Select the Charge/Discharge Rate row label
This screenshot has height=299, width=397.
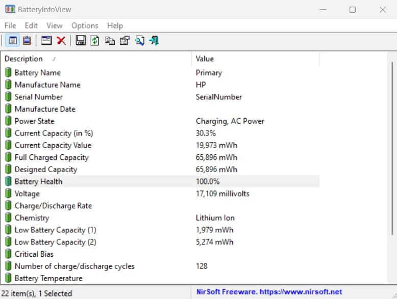[53, 206]
